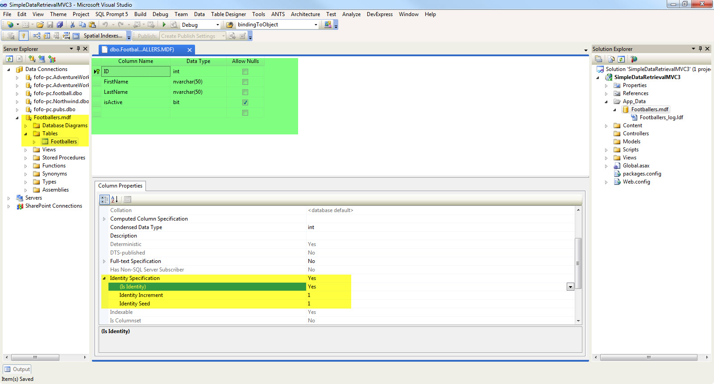Click the Connect to Server icon
The height and width of the screenshot is (384, 714).
42,59
